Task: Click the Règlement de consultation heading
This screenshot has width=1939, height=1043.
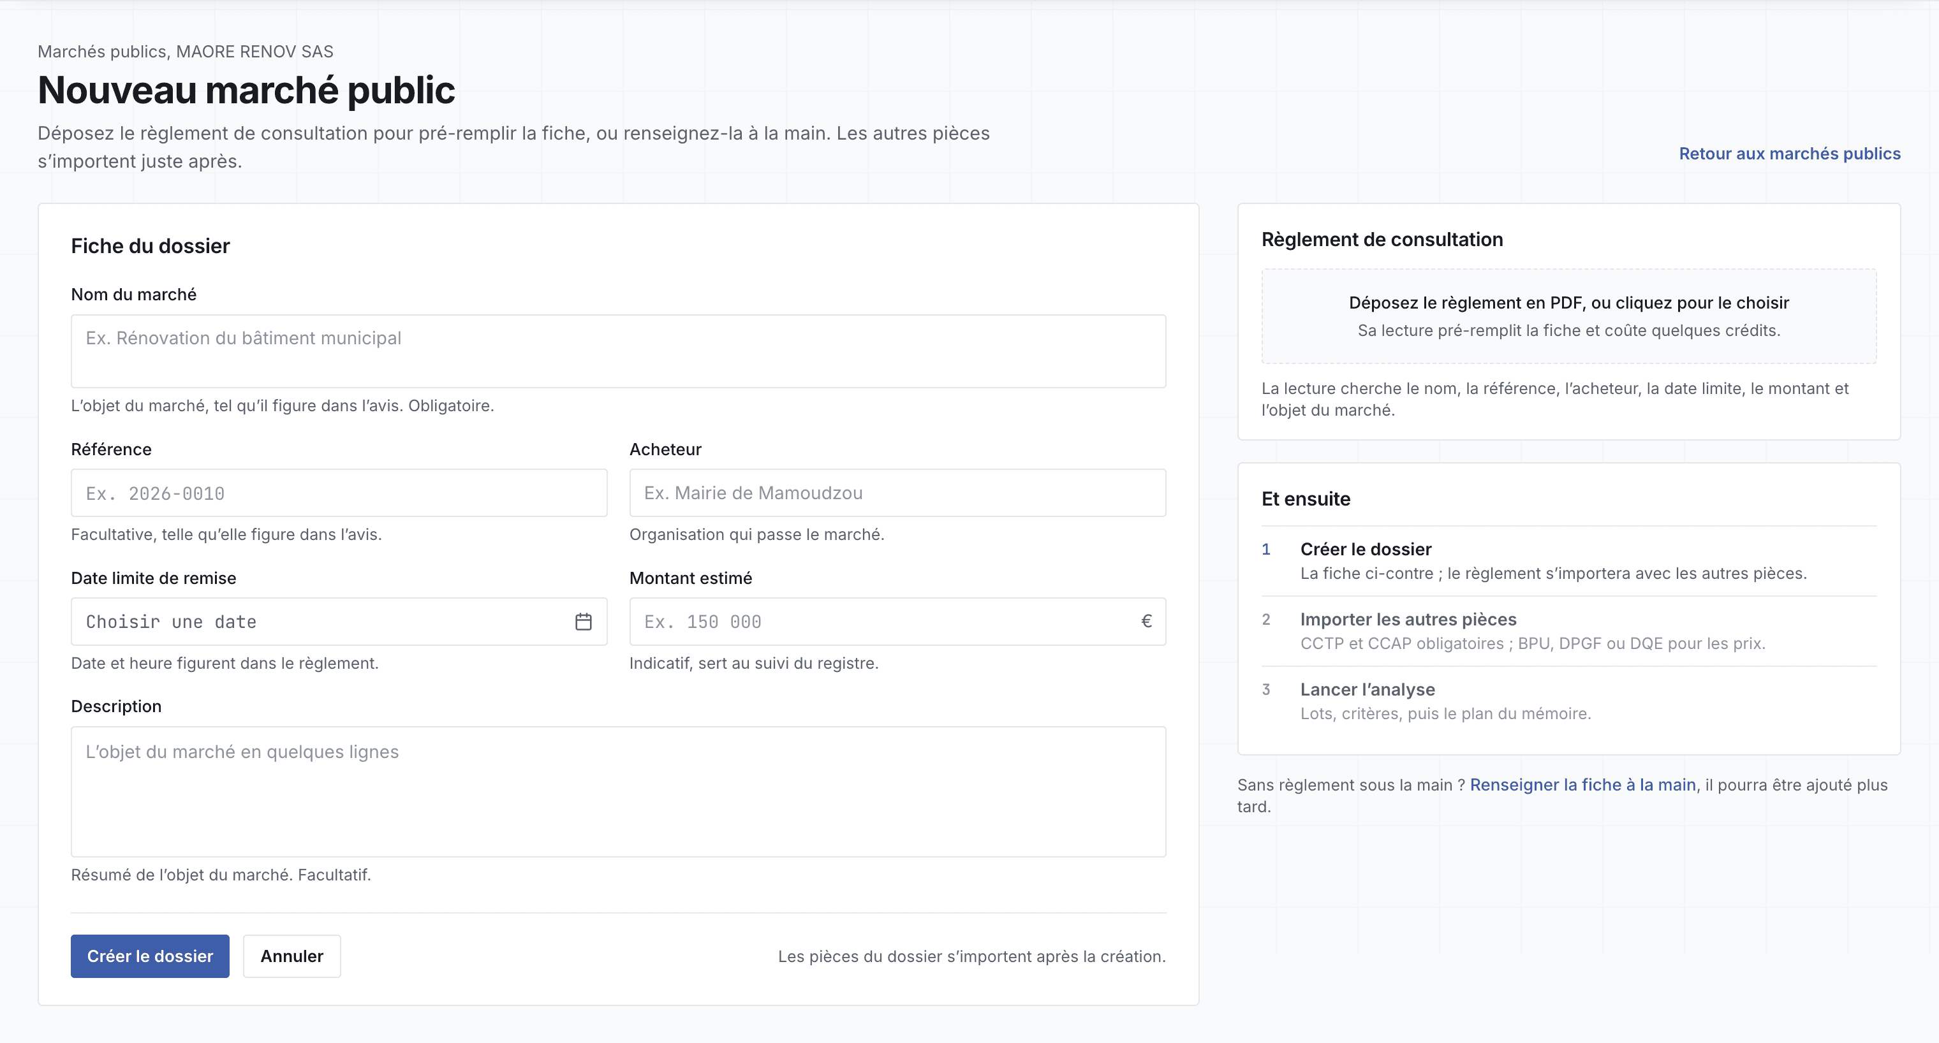Action: click(1382, 239)
